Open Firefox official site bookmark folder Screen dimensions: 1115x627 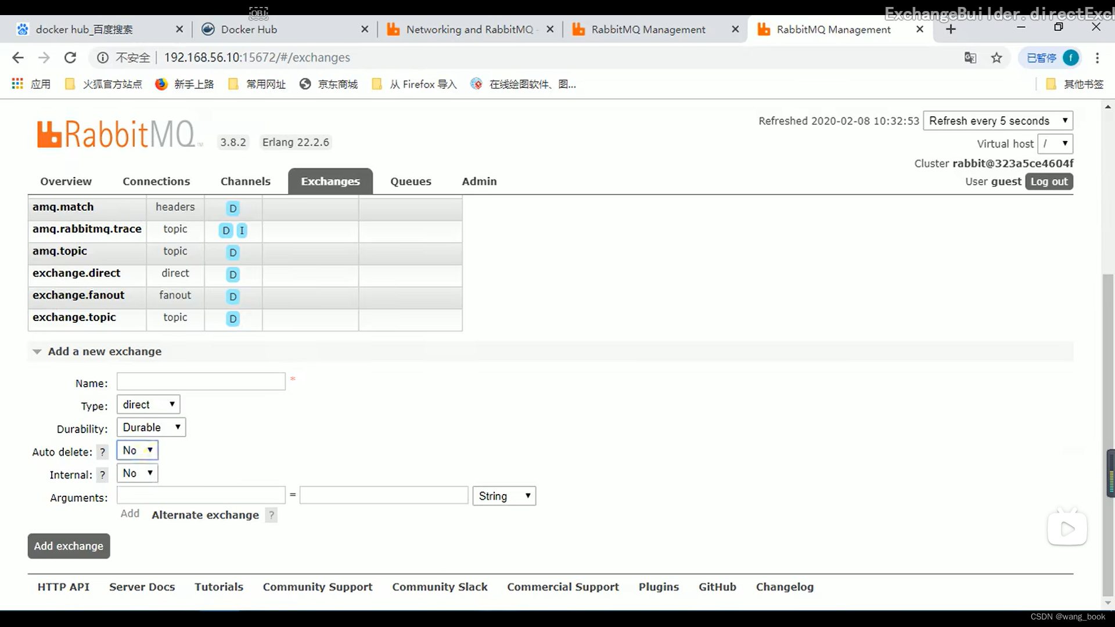tap(103, 84)
